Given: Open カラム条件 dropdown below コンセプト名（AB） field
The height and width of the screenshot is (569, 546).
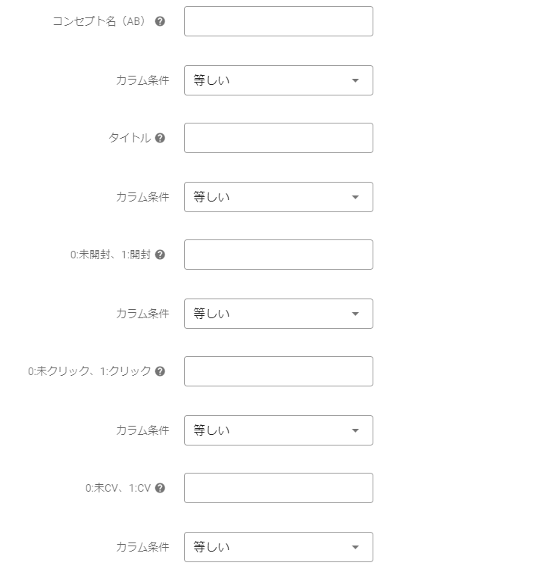Looking at the screenshot, I should click(278, 80).
